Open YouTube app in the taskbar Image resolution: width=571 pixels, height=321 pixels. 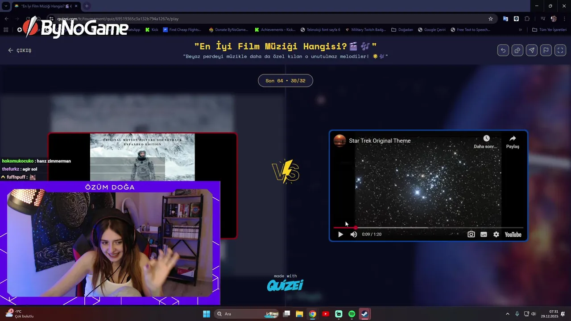[326, 314]
